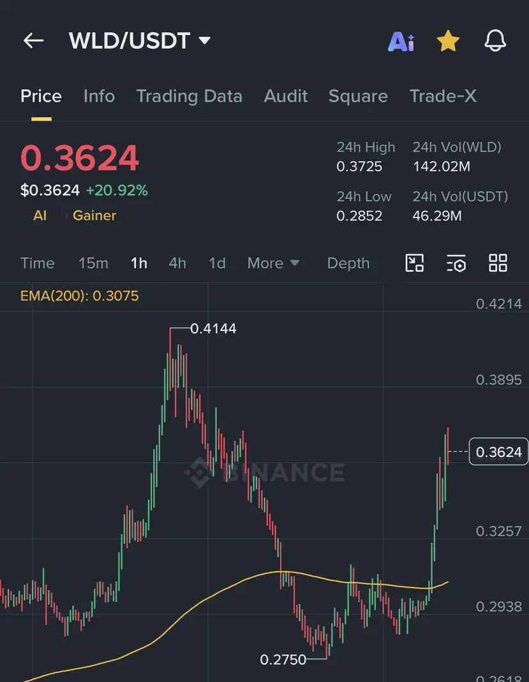Image resolution: width=529 pixels, height=682 pixels.
Task: Switch to the Audit tab
Action: click(286, 96)
